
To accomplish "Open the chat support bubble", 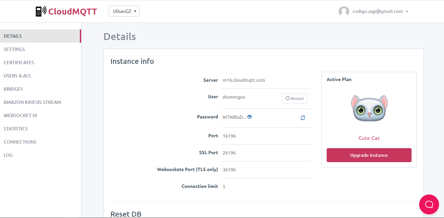I will pyautogui.click(x=429, y=204).
